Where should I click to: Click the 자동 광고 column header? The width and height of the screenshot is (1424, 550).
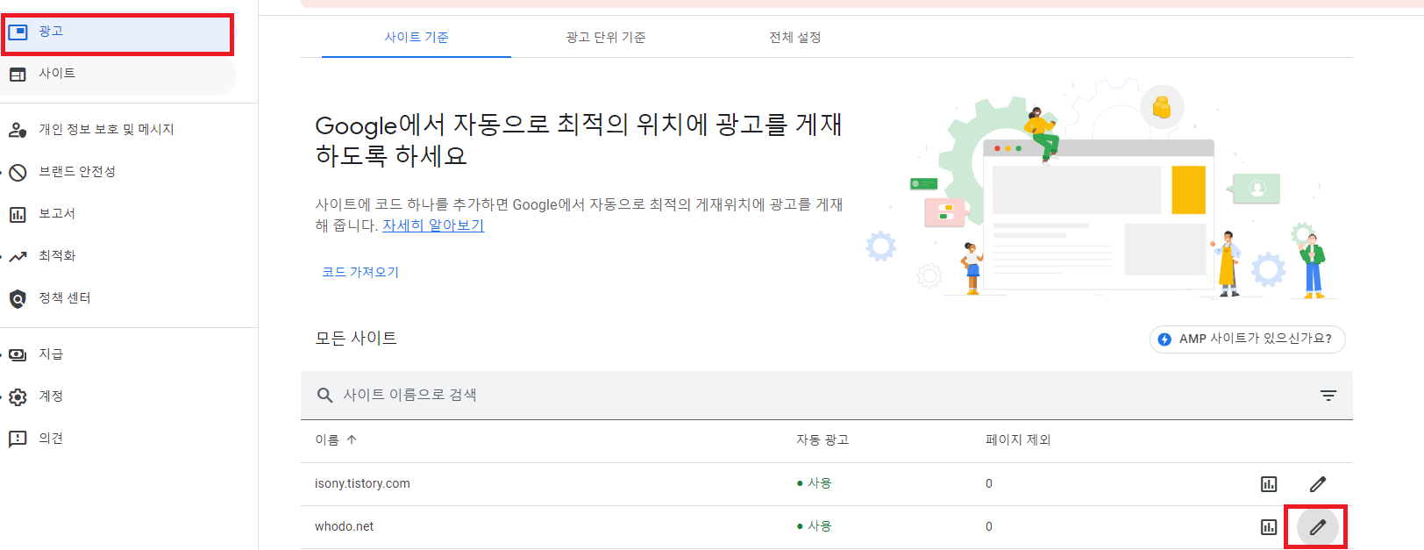pyautogui.click(x=822, y=439)
